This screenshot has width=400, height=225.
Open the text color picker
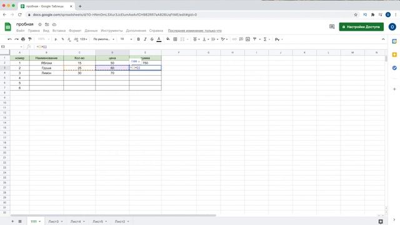pos(159,39)
